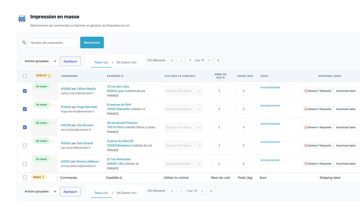Download label for order #3394
The width and height of the screenshot is (360, 209).
[346, 109]
